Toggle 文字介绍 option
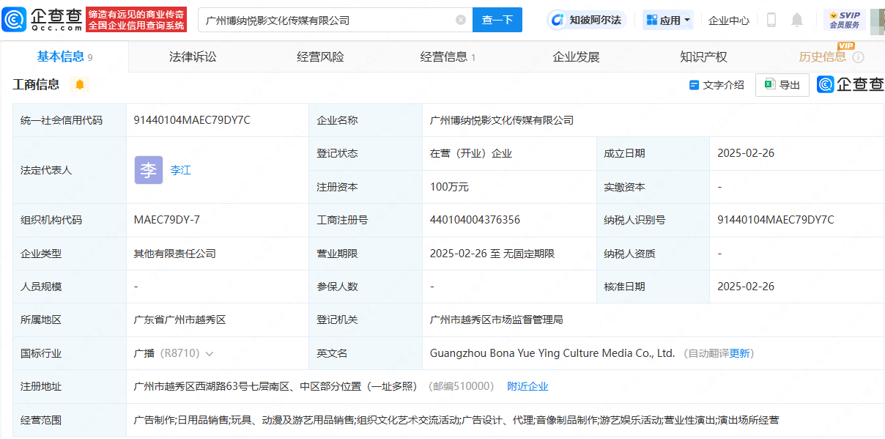 coord(716,85)
